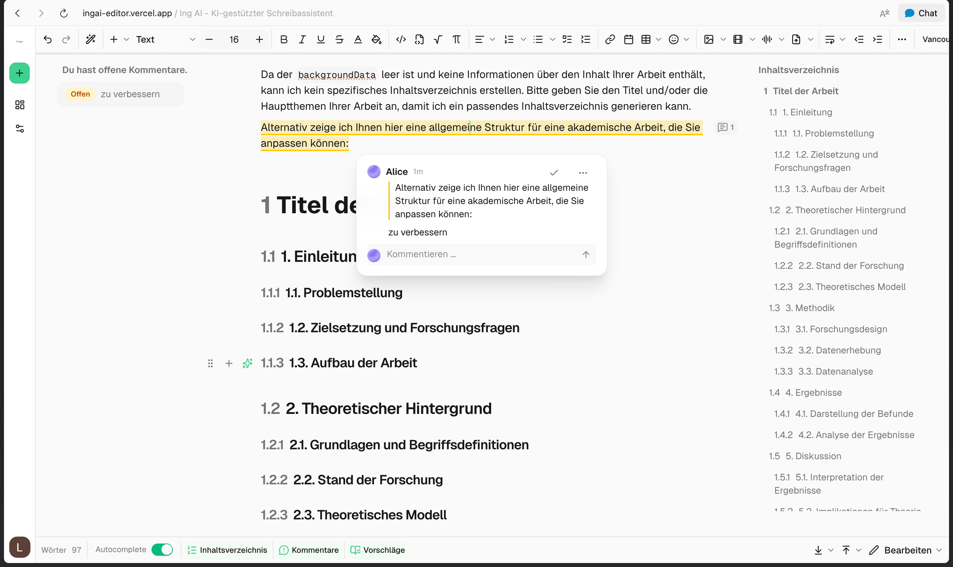Select the AI magic wand tool
The height and width of the screenshot is (567, 953).
[91, 39]
